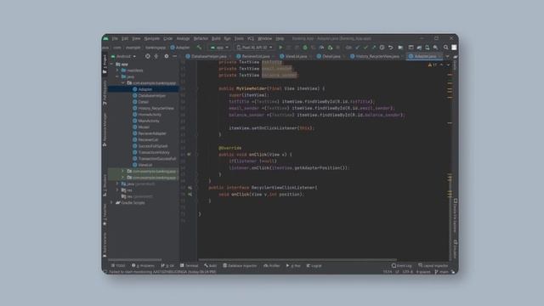Open the hidden editor tabs dropdown arrow
Image resolution: width=544 pixels, height=306 pixels.
[447, 56]
